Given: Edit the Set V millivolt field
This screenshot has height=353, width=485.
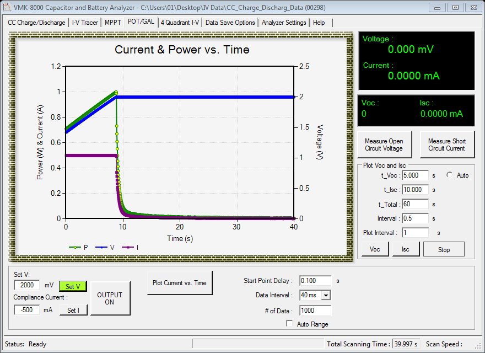Looking at the screenshot, I should point(27,285).
